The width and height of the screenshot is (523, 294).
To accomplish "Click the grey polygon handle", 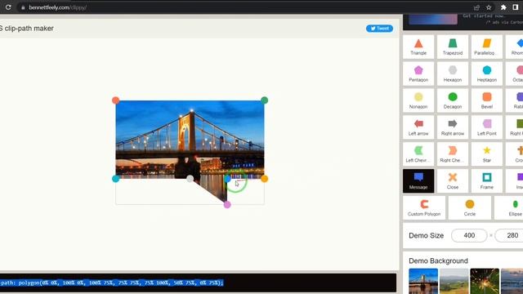I will 190,179.
